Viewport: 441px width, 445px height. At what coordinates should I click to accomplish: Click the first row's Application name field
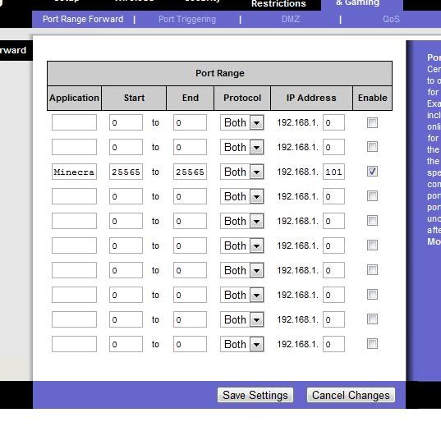tap(74, 122)
